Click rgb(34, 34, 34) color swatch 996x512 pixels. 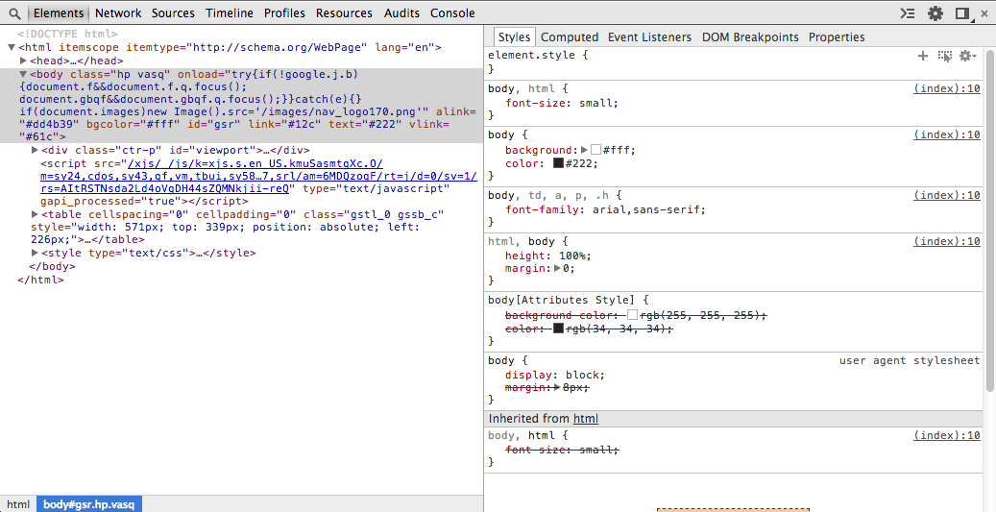[x=558, y=329]
